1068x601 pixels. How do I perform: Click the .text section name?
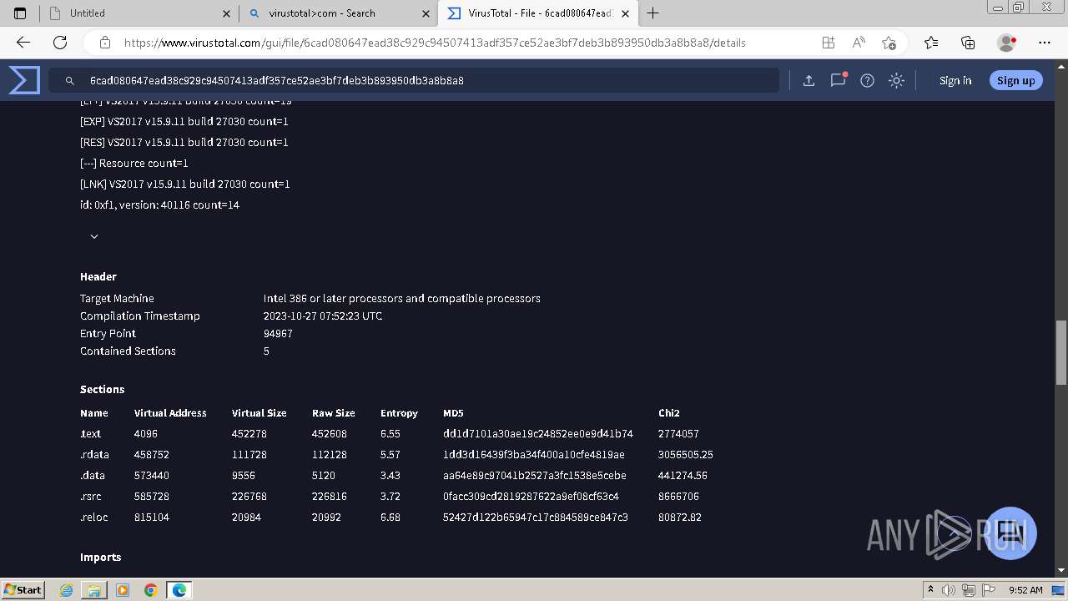click(90, 434)
